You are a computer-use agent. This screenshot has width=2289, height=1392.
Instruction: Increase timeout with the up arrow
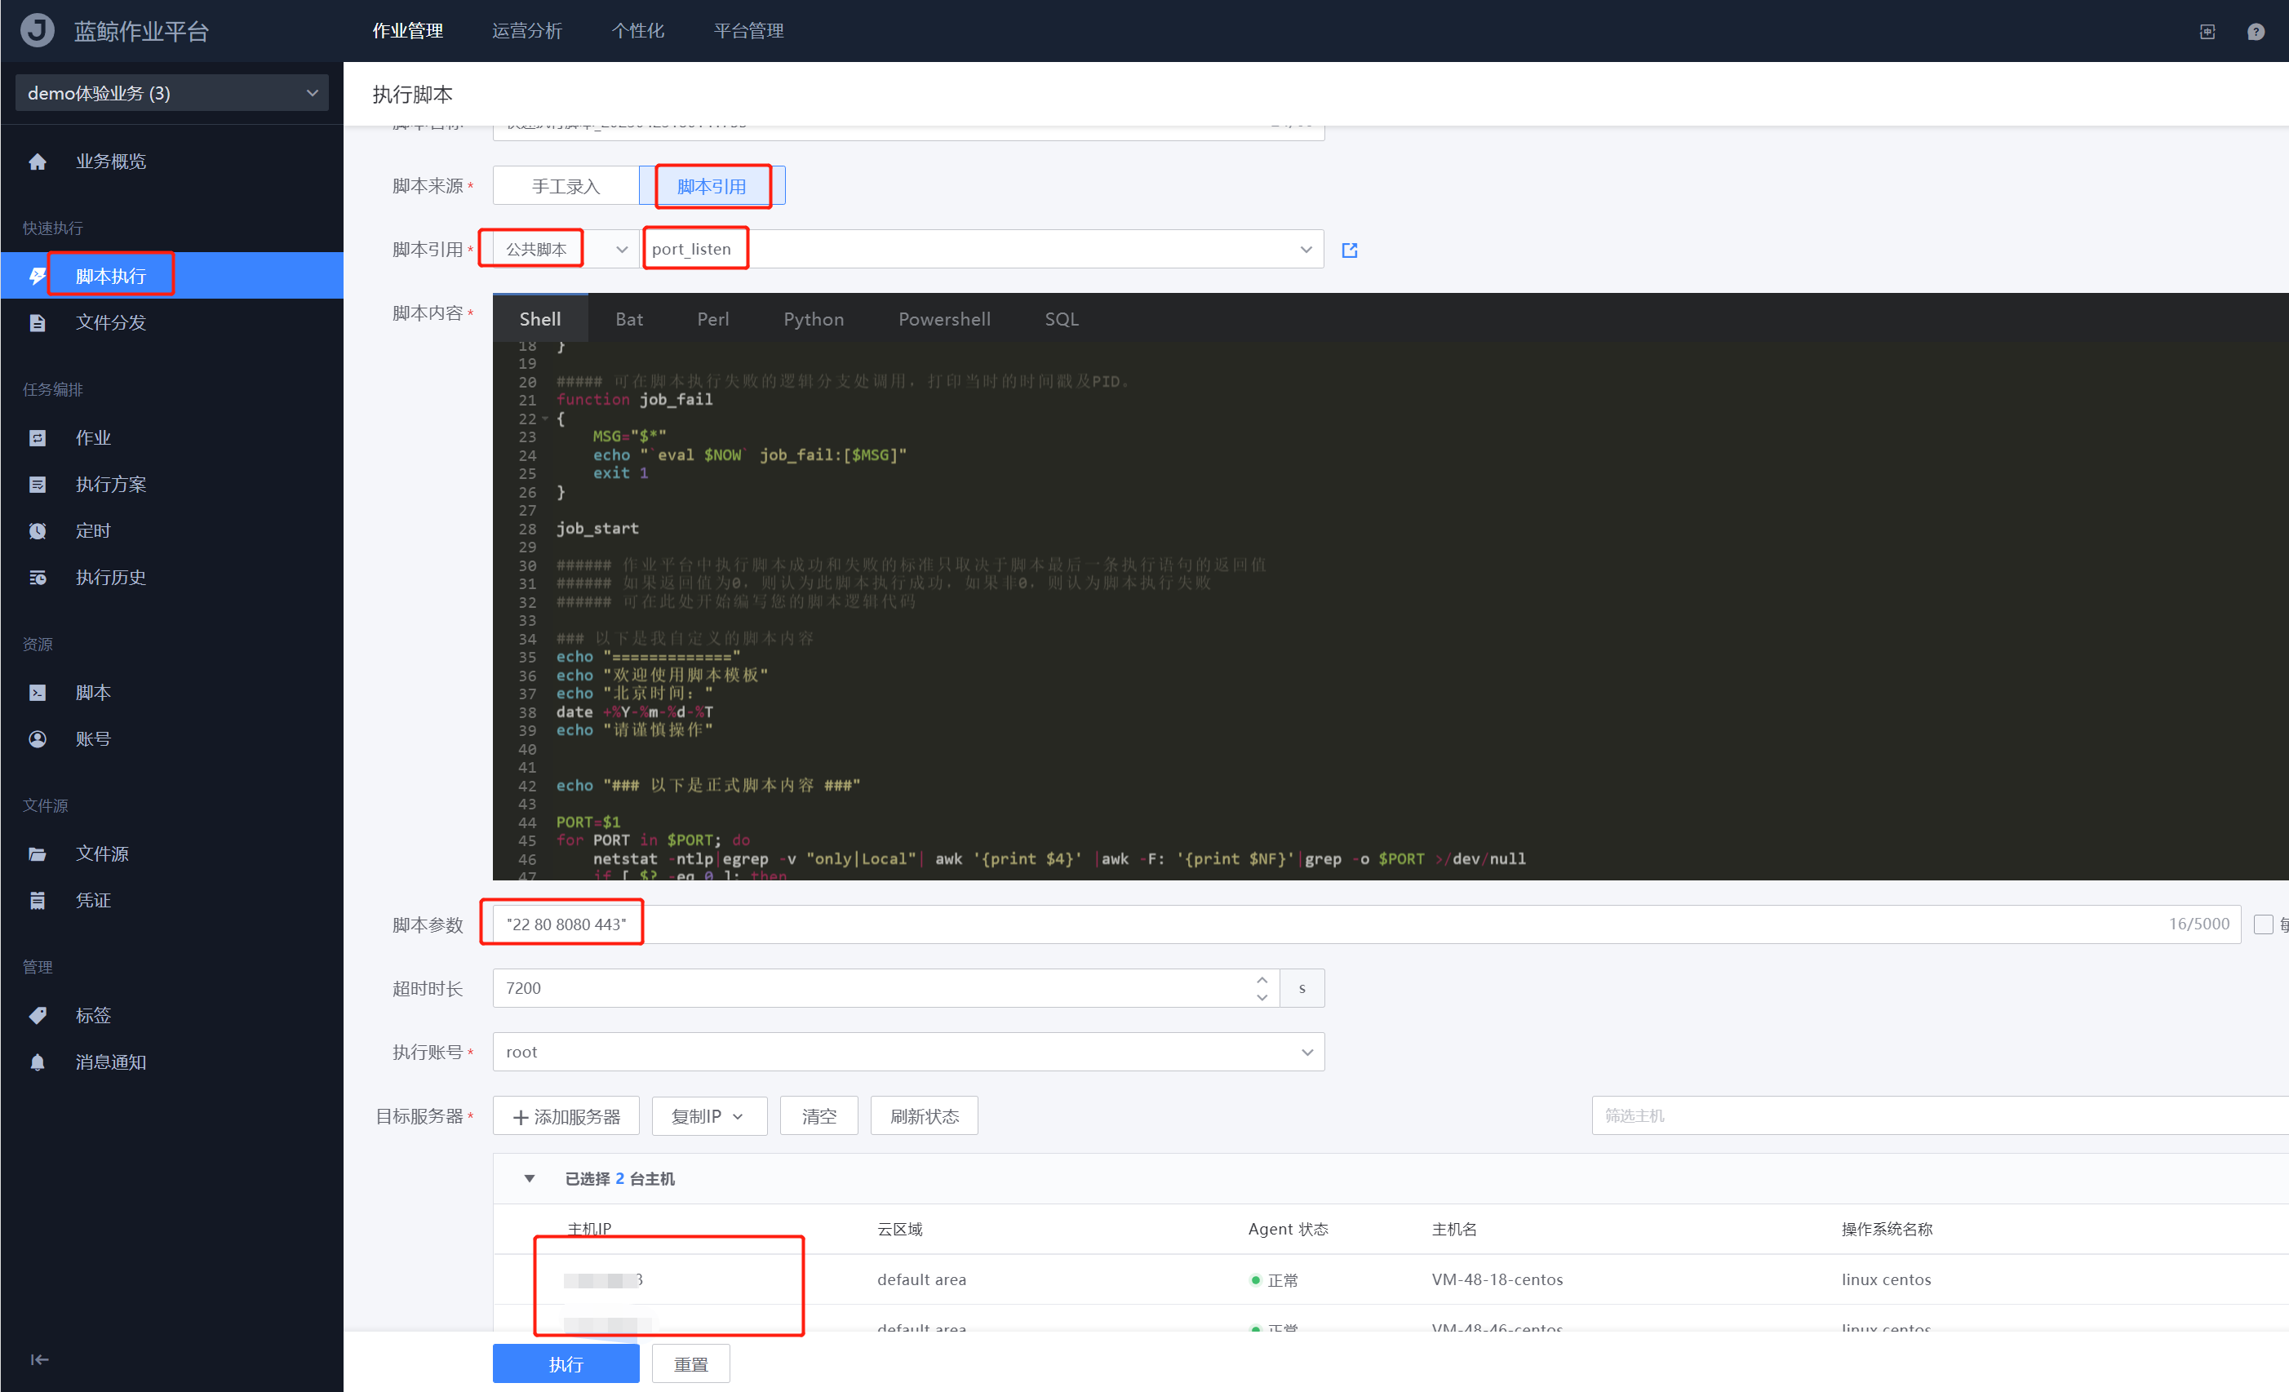click(1262, 980)
